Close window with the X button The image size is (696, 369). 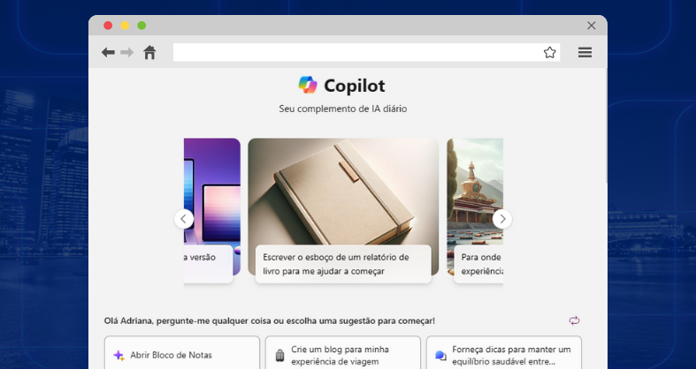tap(592, 26)
